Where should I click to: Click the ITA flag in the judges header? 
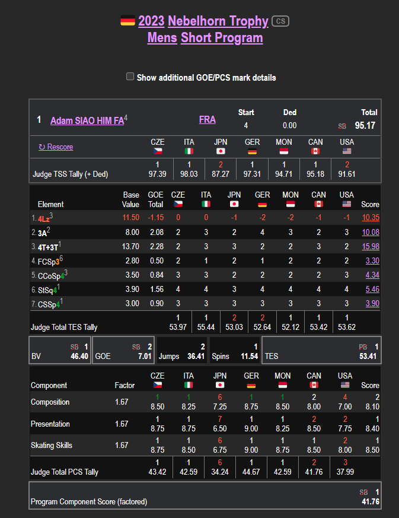pos(189,151)
